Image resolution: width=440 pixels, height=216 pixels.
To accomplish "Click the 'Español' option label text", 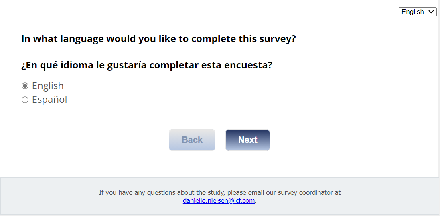I will (x=49, y=100).
